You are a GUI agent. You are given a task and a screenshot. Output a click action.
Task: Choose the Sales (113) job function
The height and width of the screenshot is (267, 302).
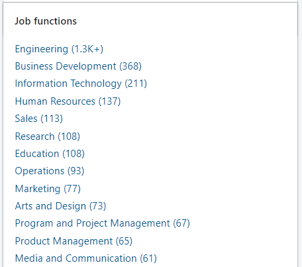tap(39, 119)
